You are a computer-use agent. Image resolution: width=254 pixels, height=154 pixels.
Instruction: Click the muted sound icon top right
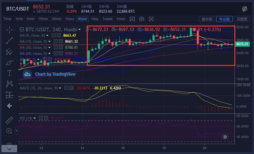pyautogui.click(x=245, y=9)
